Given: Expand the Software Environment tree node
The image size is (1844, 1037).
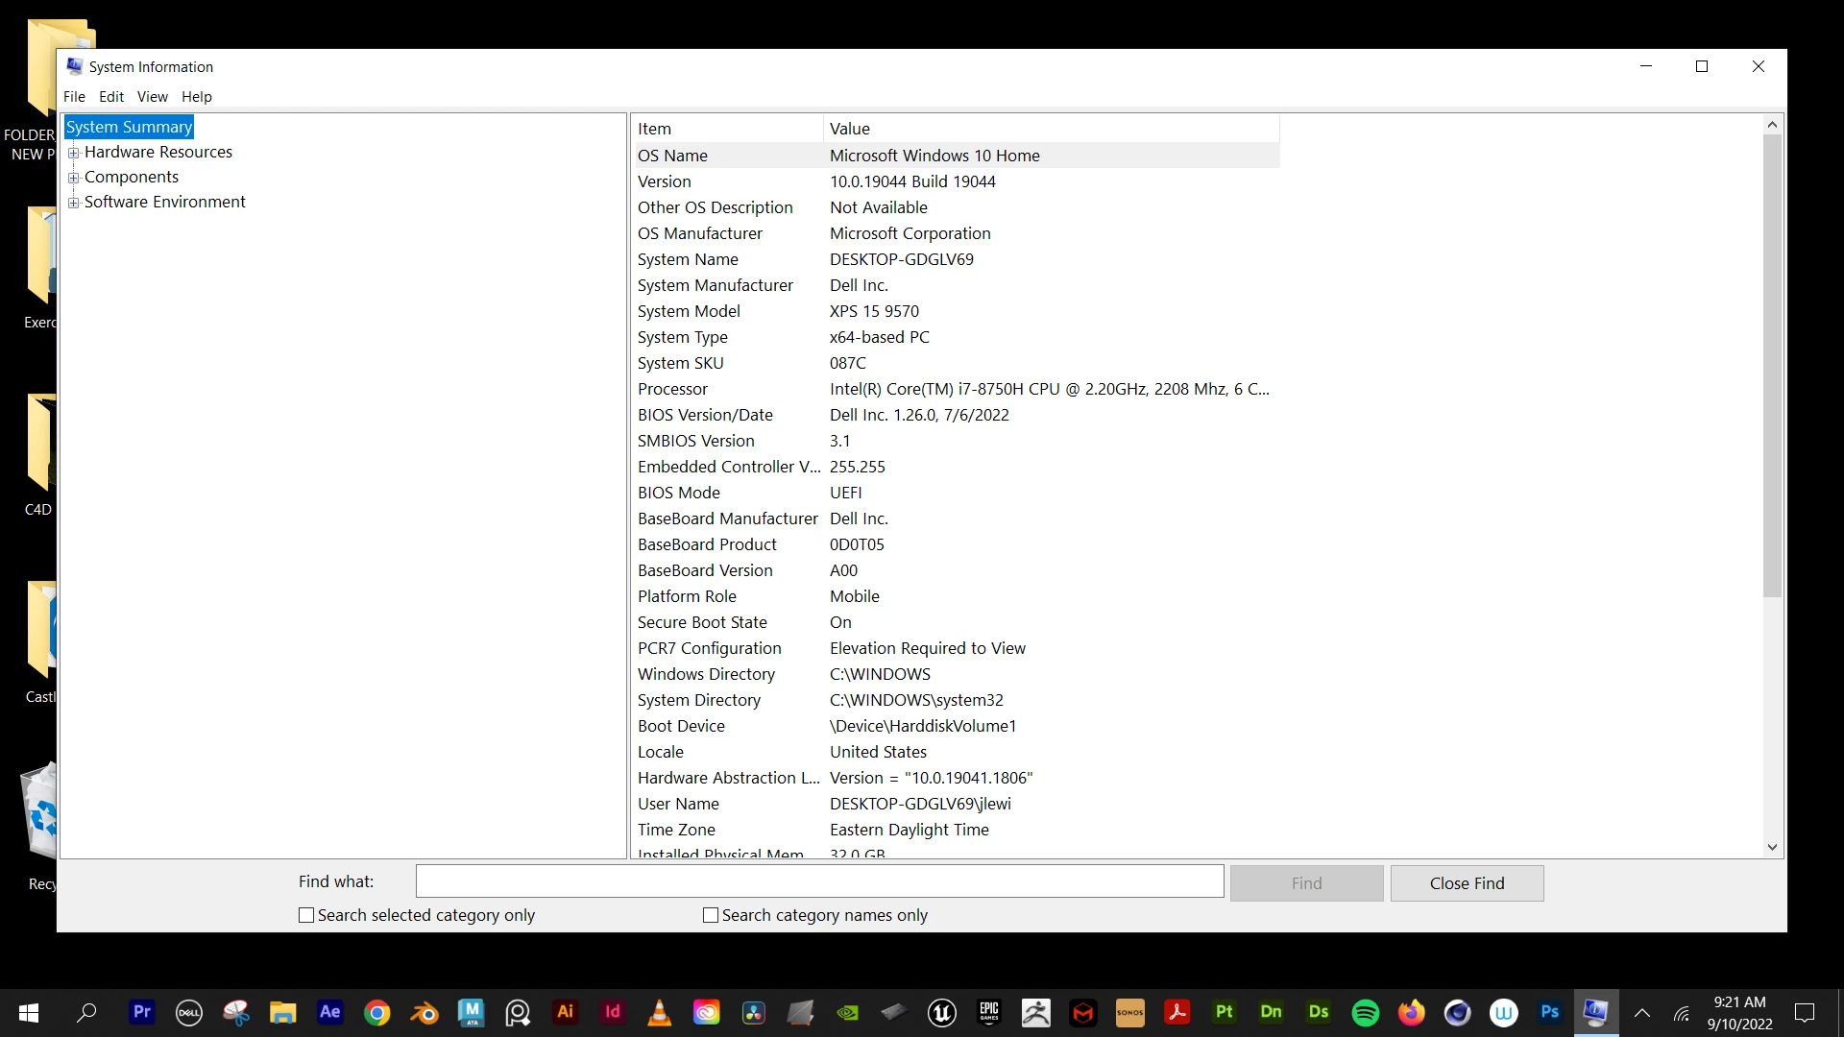Looking at the screenshot, I should [x=74, y=203].
